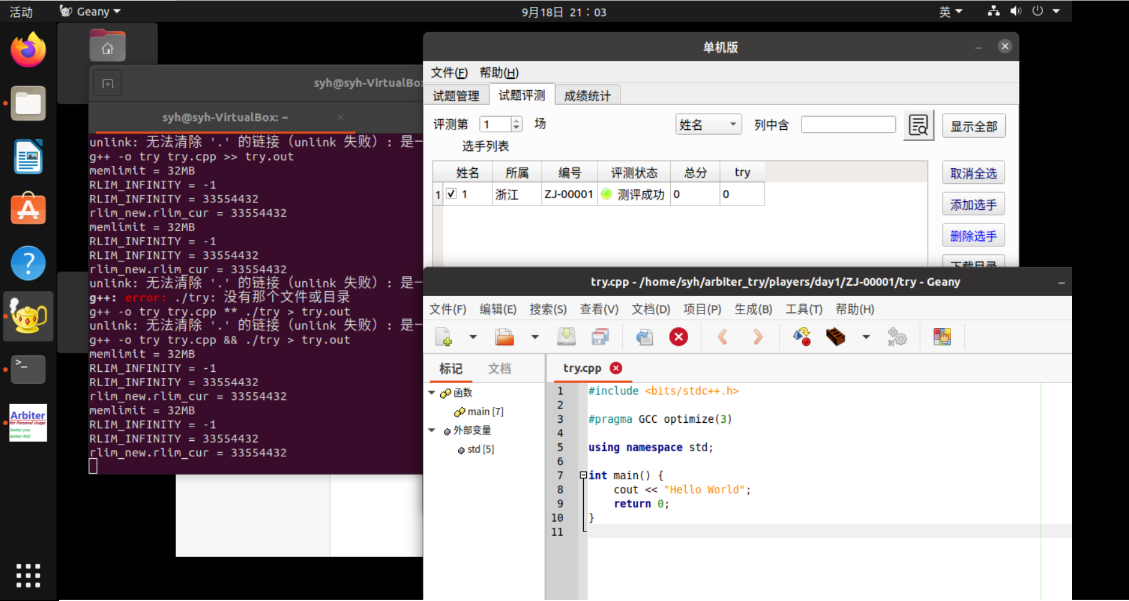Click the 添加选手 button
Screen dimensions: 1129x601
[973, 204]
